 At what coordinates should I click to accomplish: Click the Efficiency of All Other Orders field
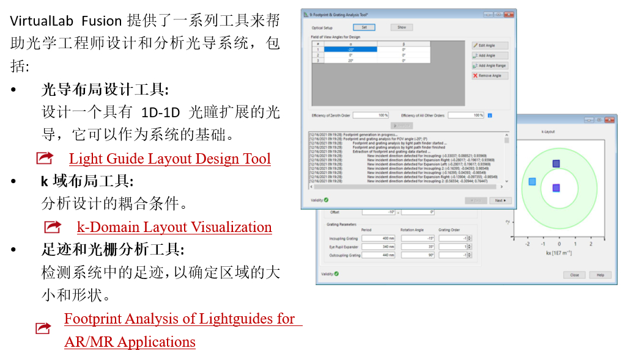coord(466,115)
